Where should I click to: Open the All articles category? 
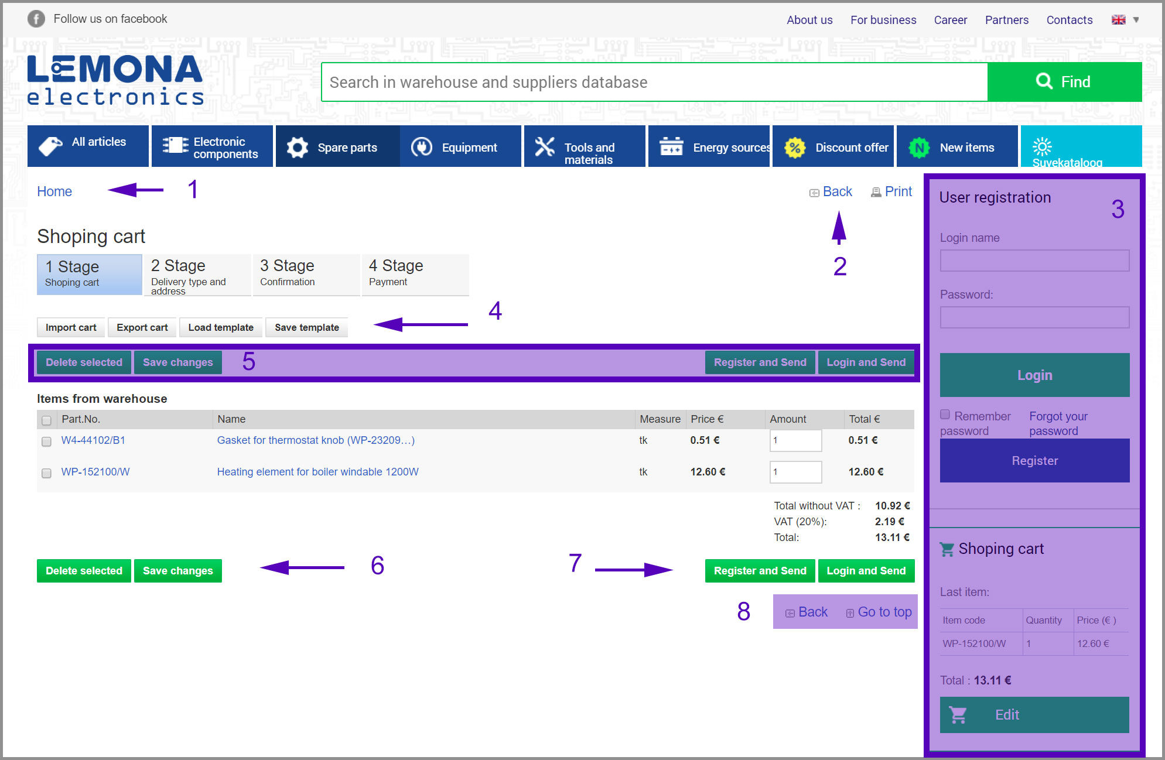(x=88, y=146)
